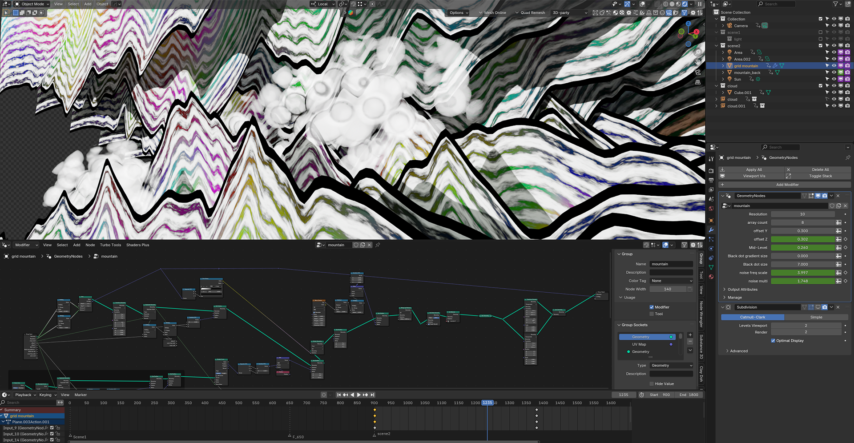Viewport: 854px width, 443px height.
Task: Enable the Hide Value checkbox
Action: point(652,384)
